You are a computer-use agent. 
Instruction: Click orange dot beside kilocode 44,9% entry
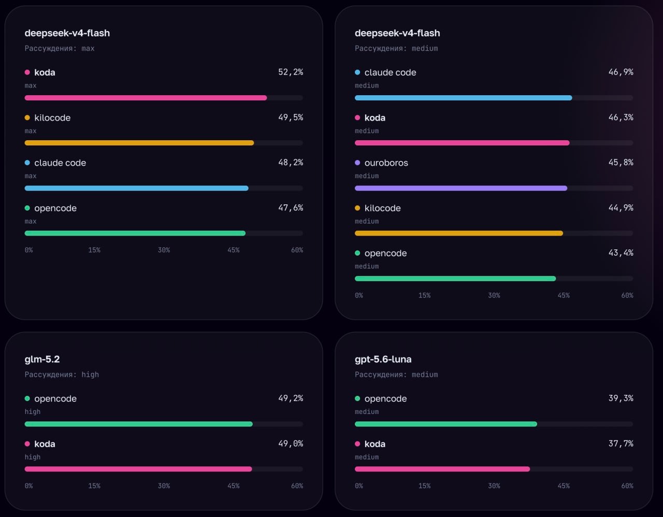[x=357, y=208]
